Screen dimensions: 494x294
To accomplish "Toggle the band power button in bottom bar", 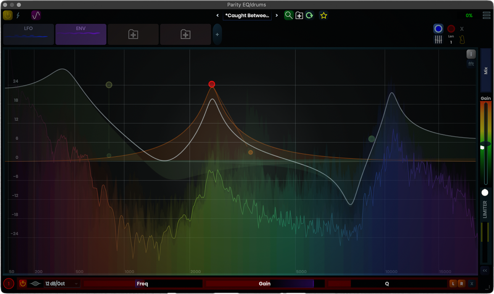I will click(23, 283).
